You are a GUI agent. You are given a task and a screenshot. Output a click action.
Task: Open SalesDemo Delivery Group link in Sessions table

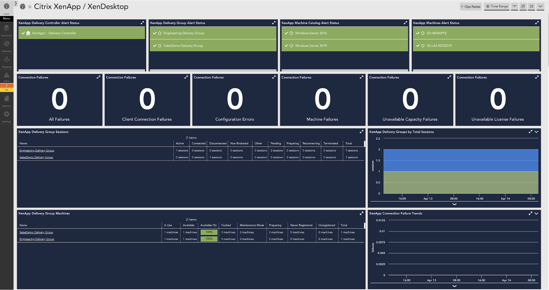(36, 157)
